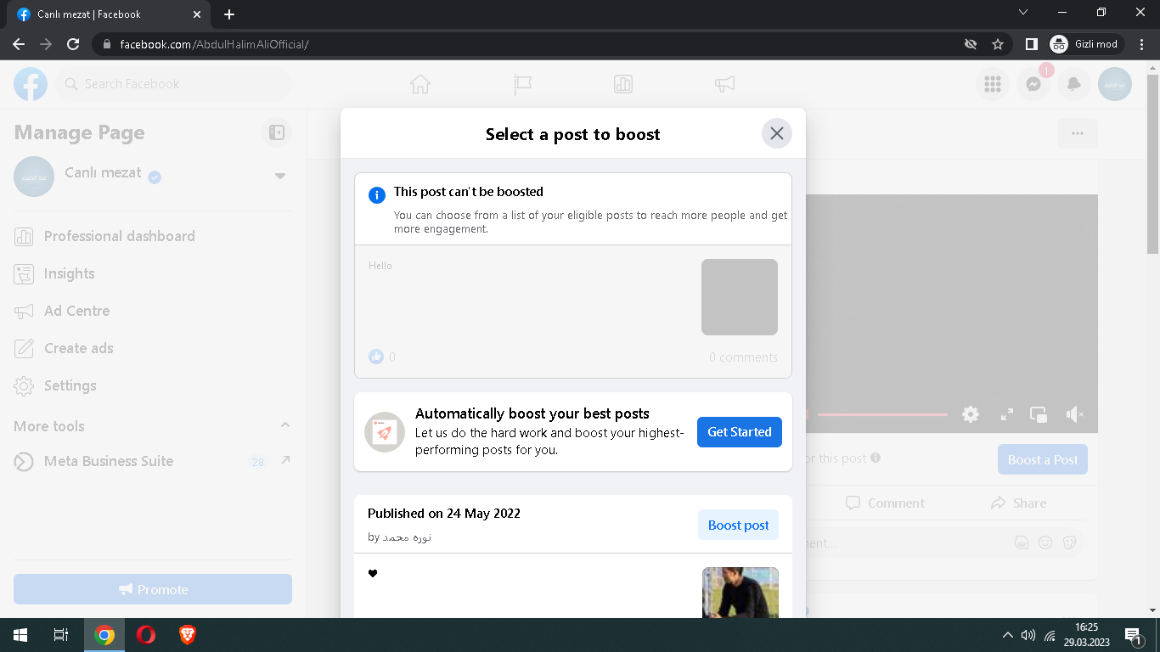Open the notifications bell
The image size is (1160, 652).
click(1074, 84)
